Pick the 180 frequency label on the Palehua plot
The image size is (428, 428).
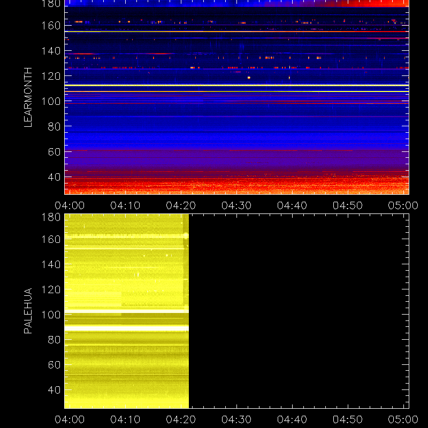click(51, 217)
